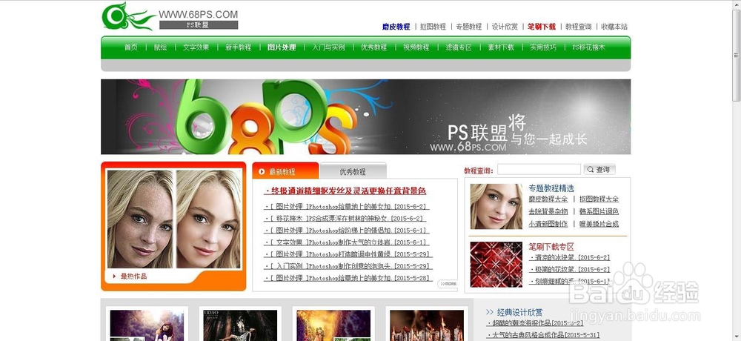Open the 入门实例 泡泡头 tutorial link

[x=348, y=266]
